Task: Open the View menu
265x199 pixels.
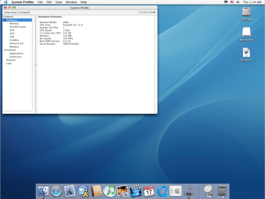Action: 59,2
